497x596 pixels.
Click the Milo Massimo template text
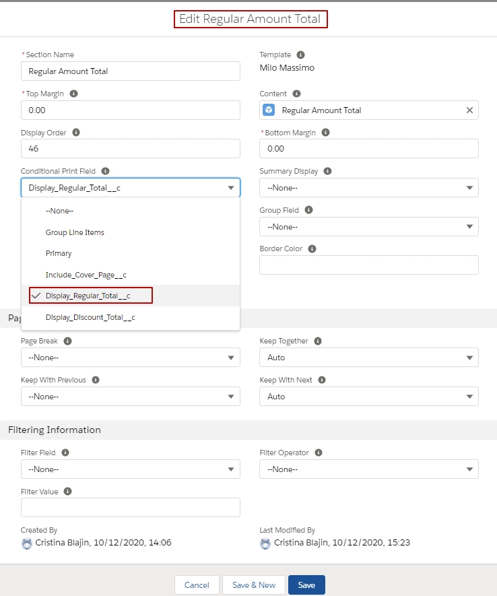pyautogui.click(x=287, y=67)
